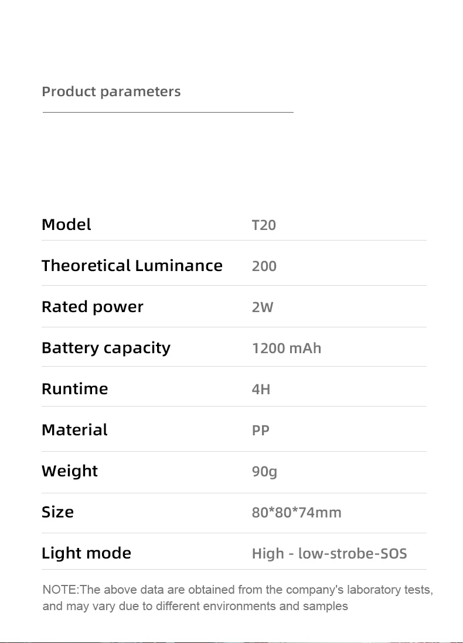This screenshot has width=463, height=643.
Task: Select the Light mode label
Action: click(87, 553)
